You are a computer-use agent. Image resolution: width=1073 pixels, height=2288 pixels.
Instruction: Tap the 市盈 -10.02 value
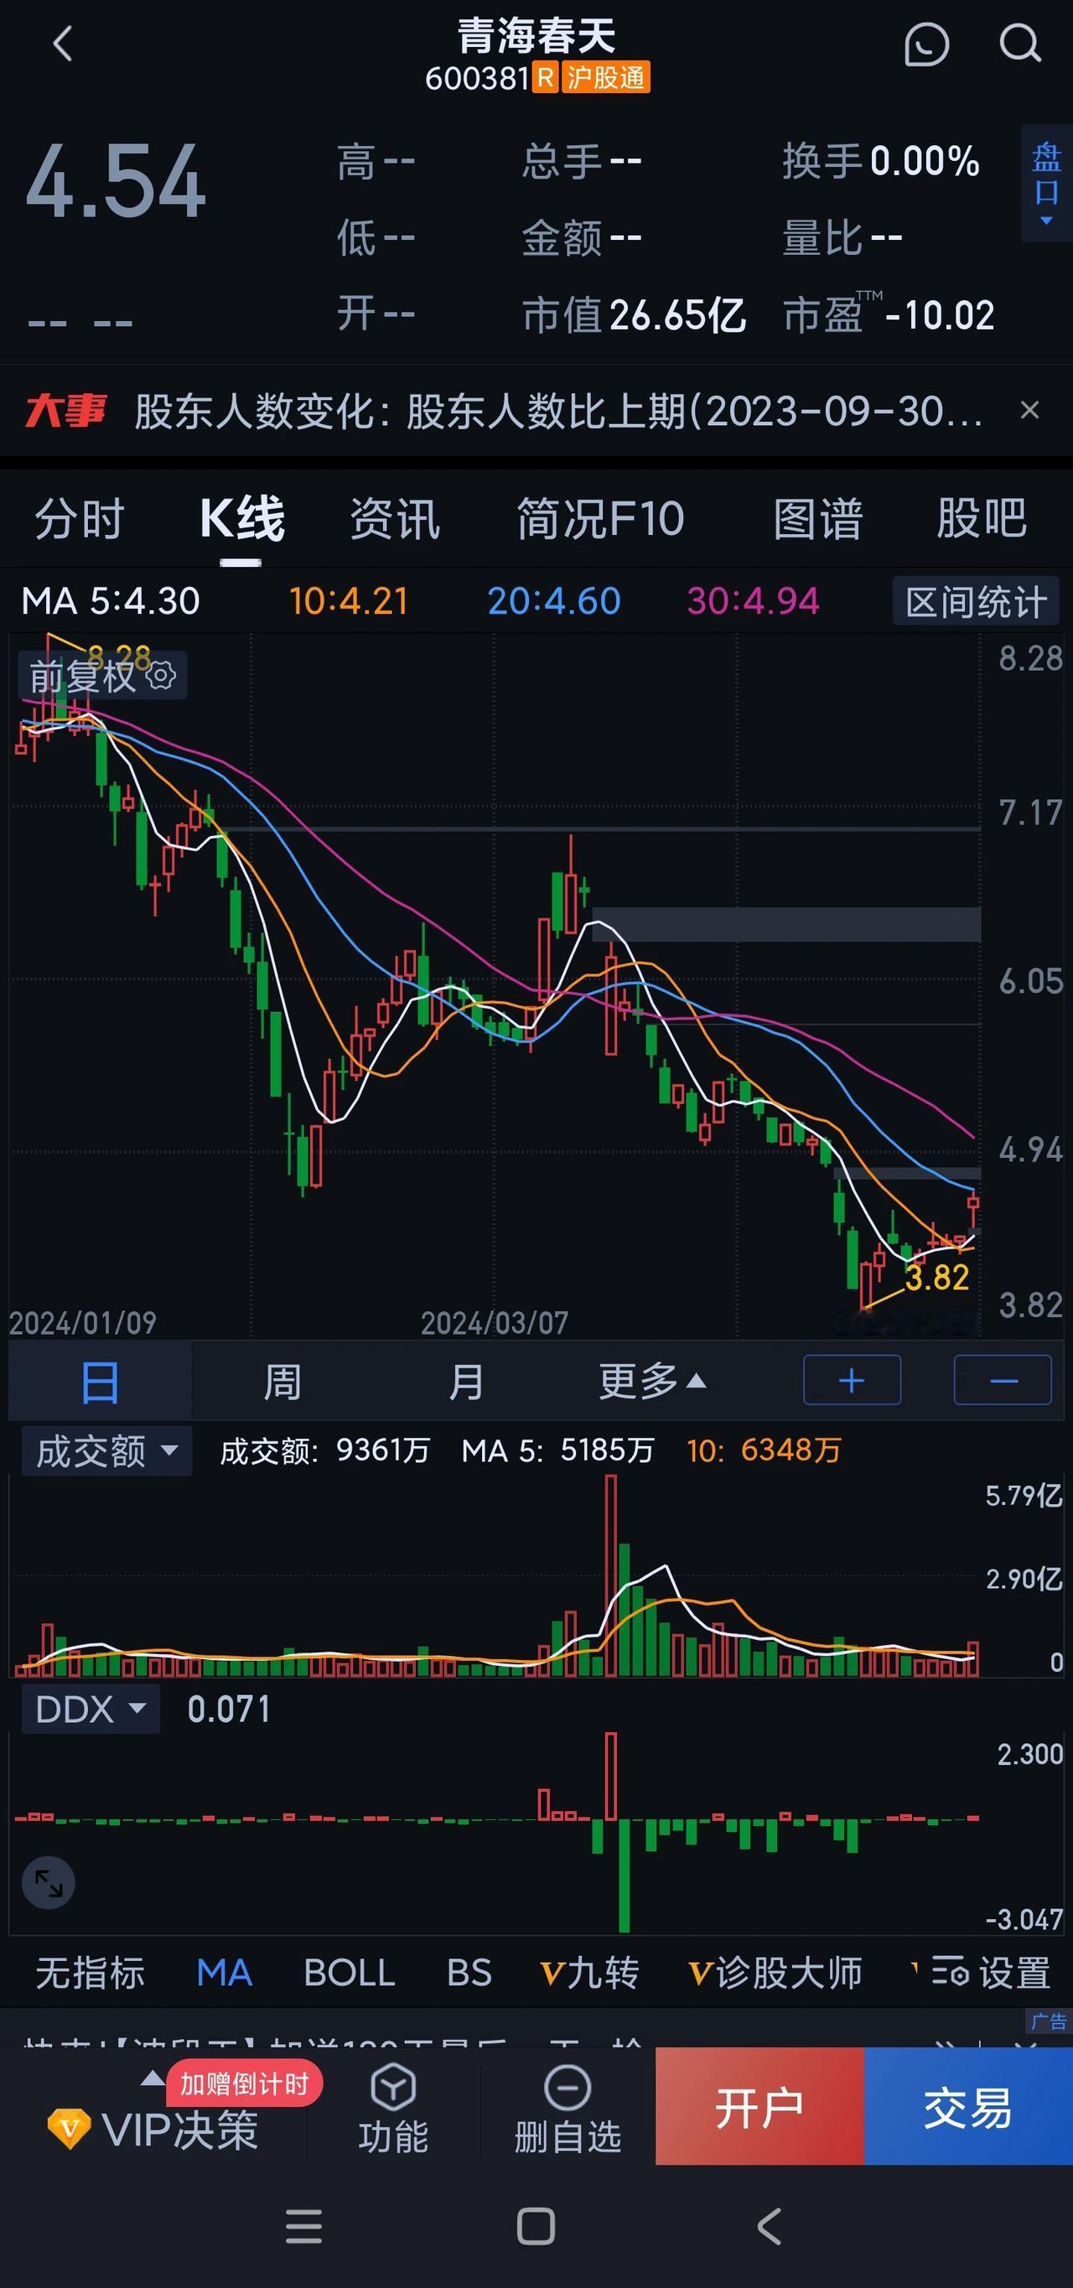click(x=889, y=314)
